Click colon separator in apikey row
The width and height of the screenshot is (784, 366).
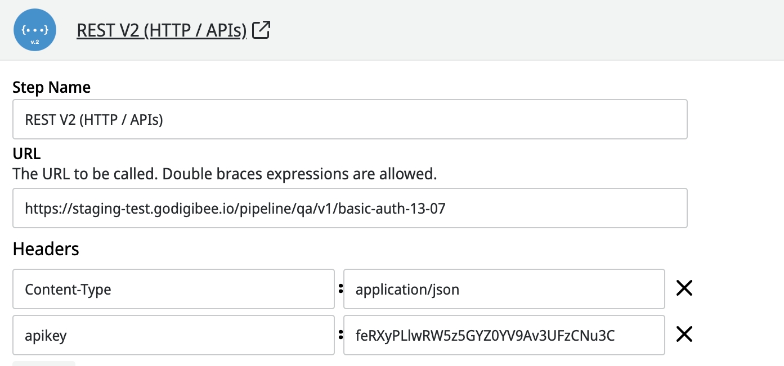pos(340,335)
